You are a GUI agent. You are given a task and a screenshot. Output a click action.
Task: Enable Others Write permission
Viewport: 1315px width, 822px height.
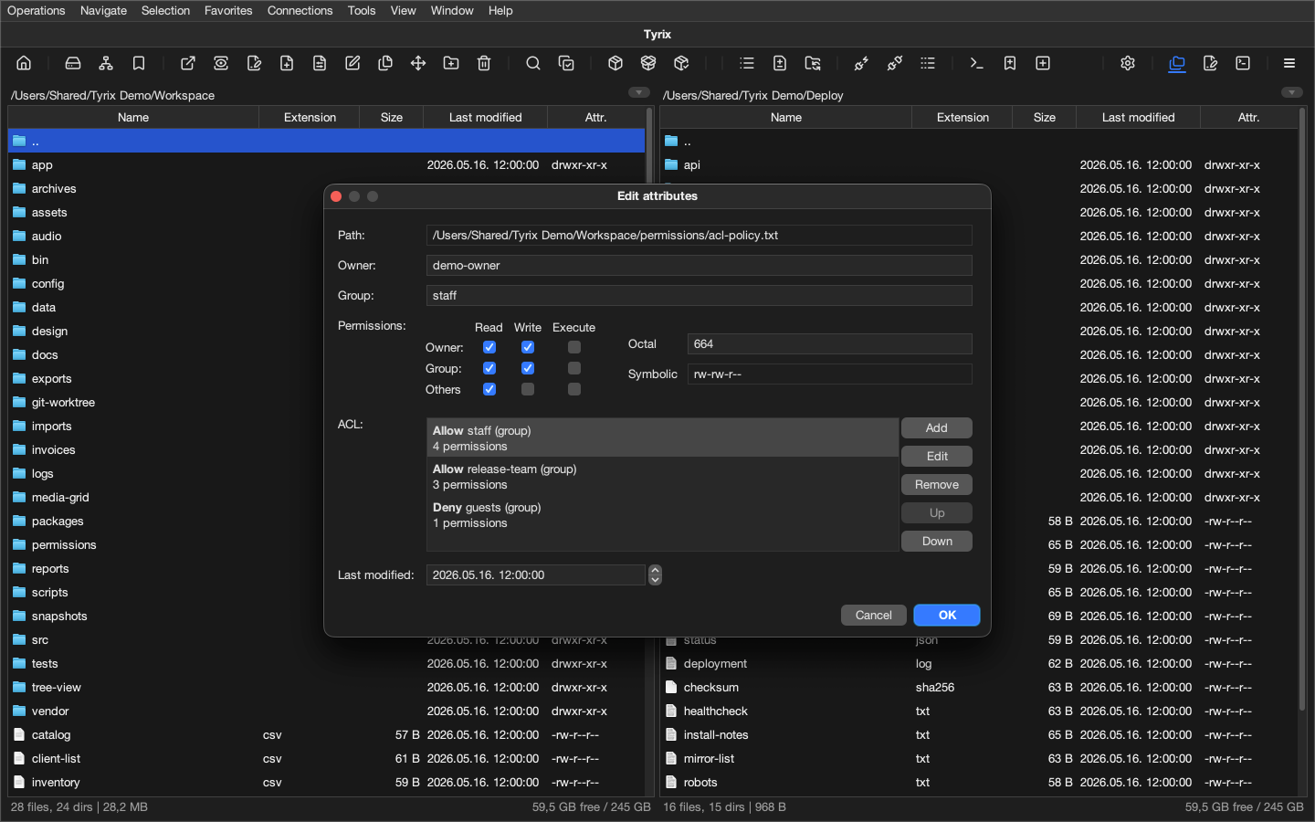pos(528,389)
